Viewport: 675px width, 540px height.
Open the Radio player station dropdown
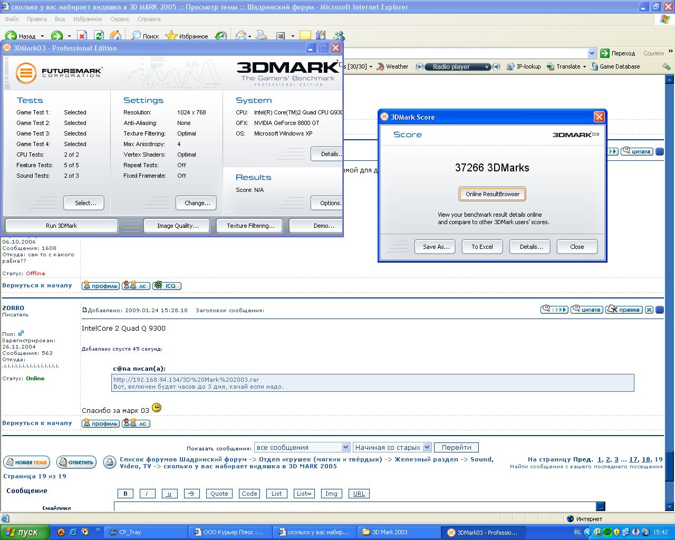point(487,66)
